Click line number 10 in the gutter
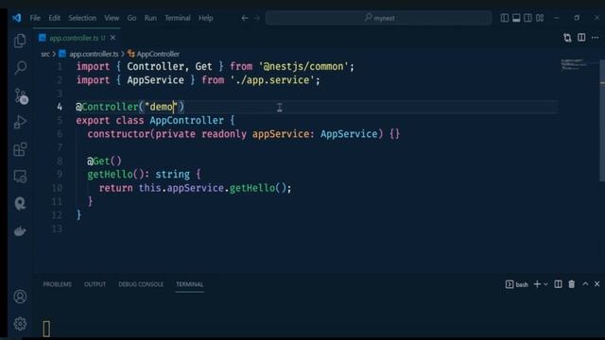 57,188
